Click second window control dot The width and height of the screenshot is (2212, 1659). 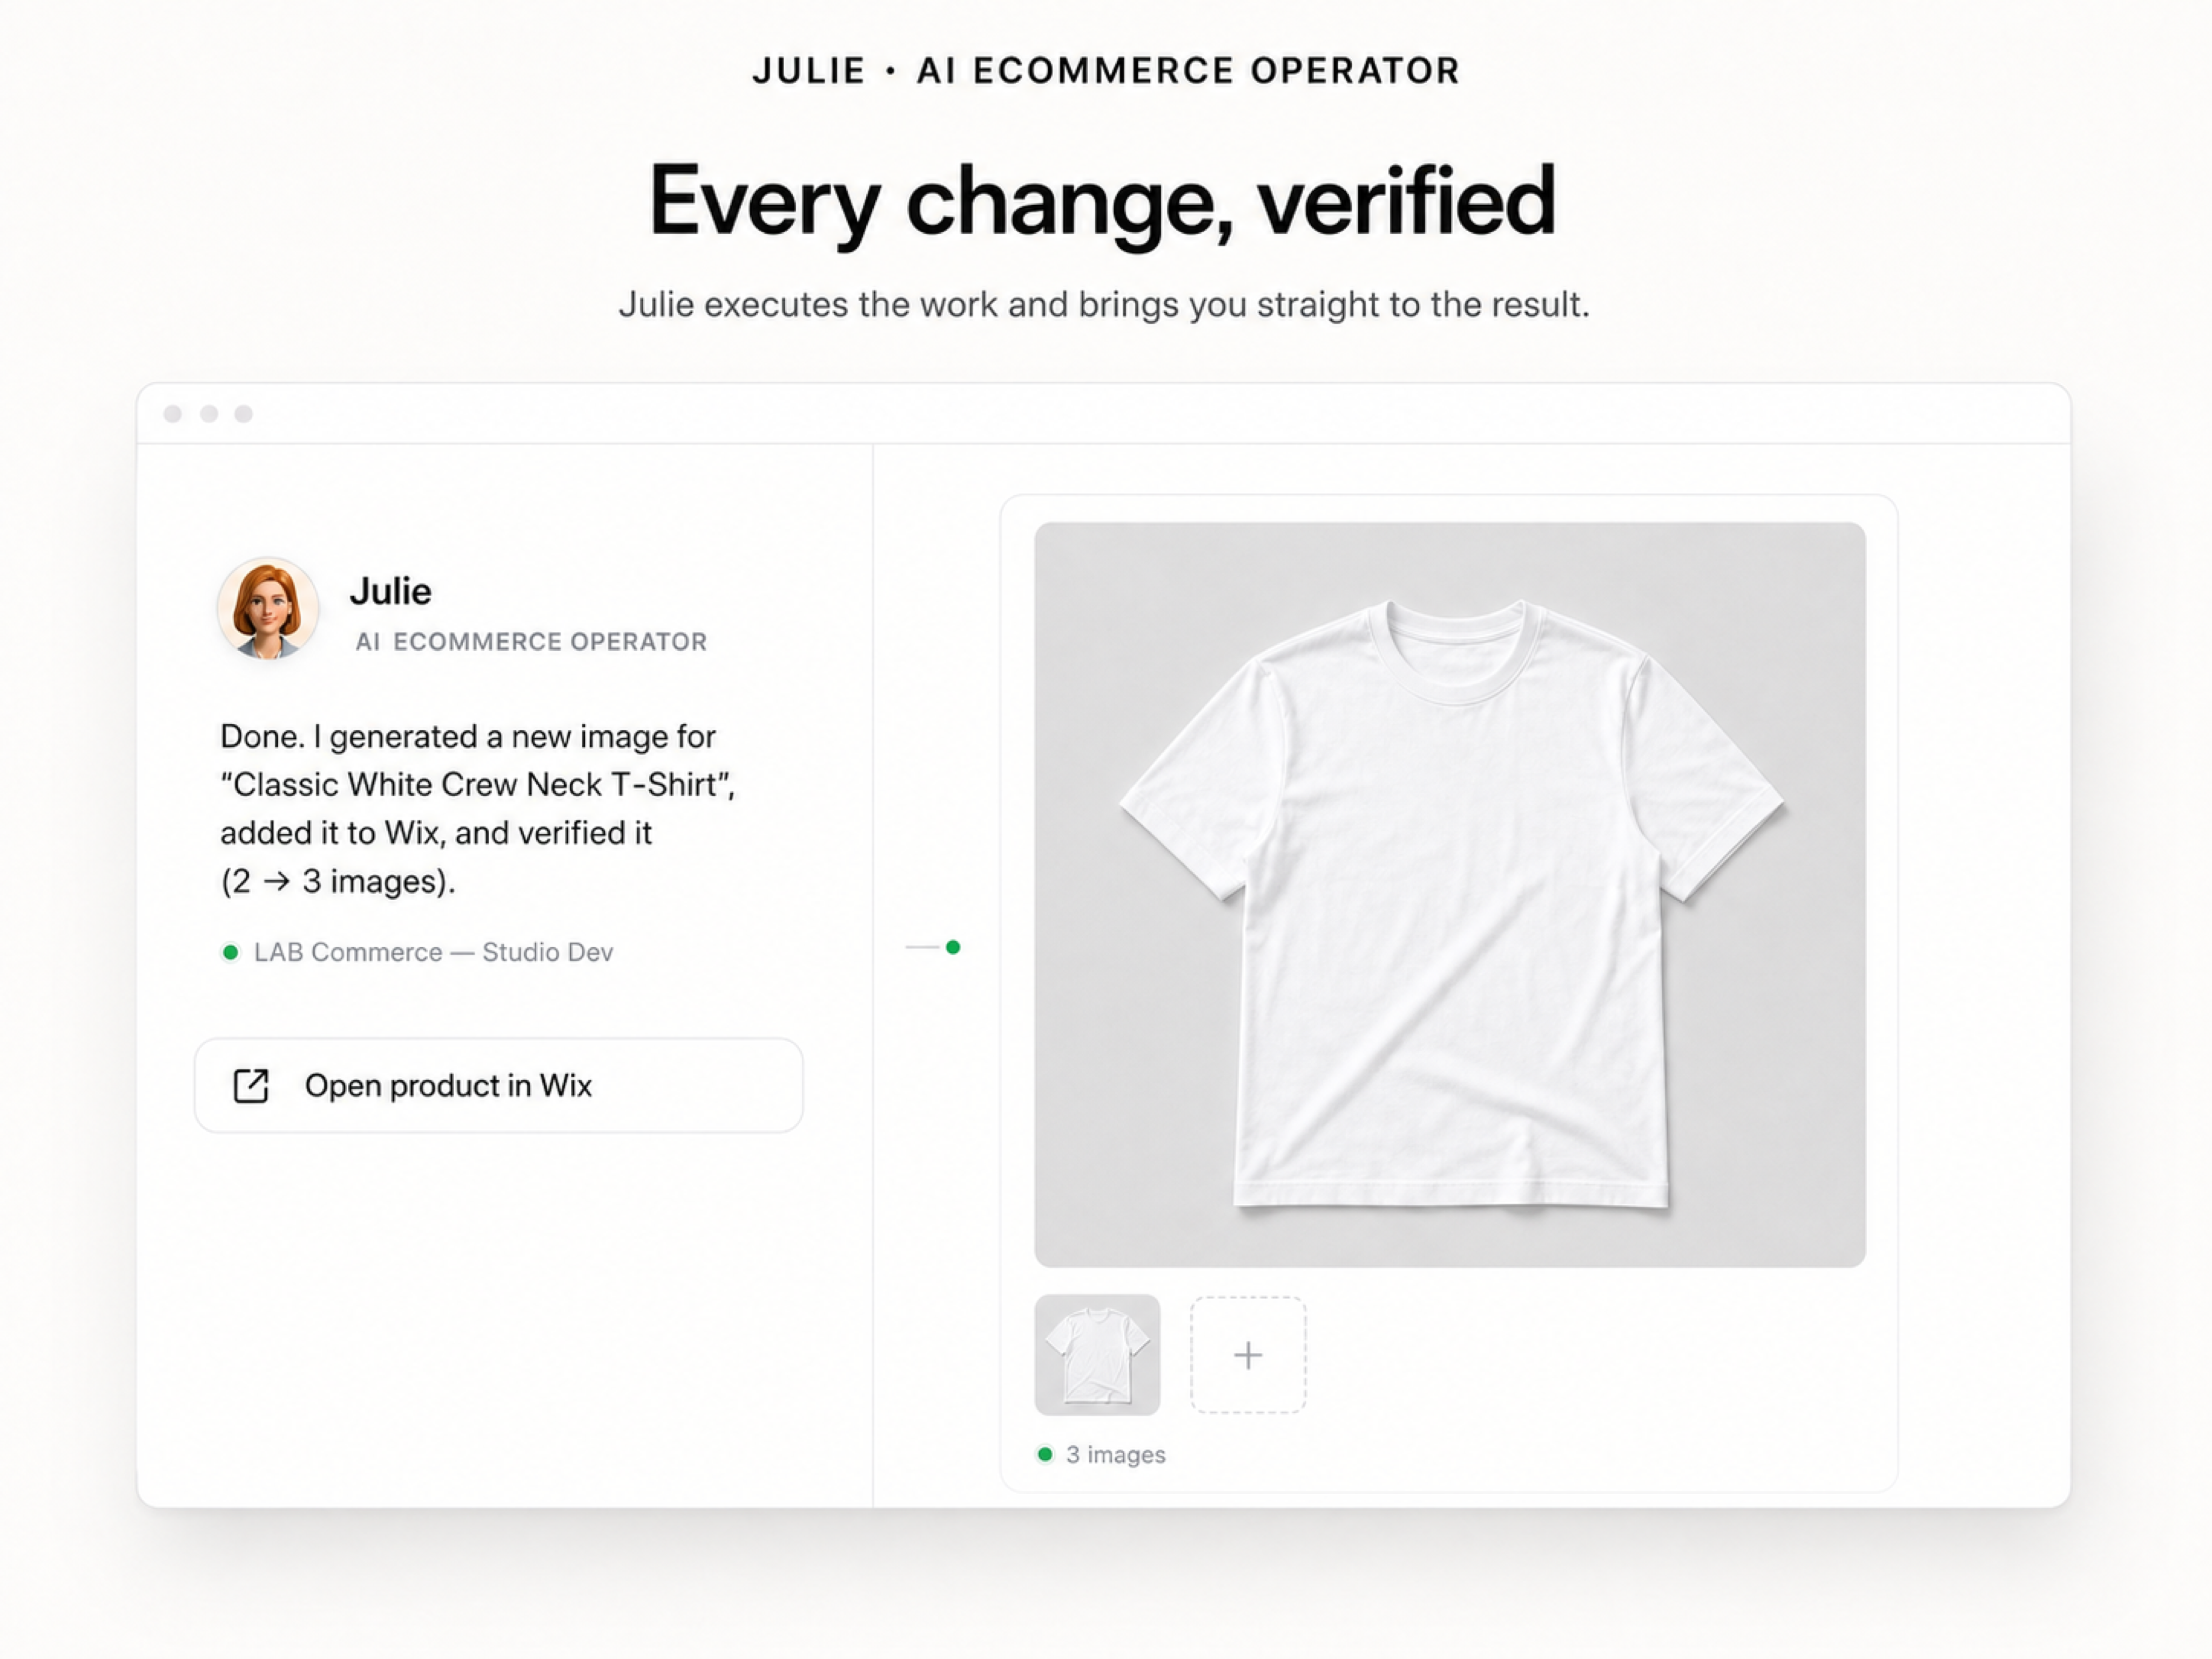209,414
